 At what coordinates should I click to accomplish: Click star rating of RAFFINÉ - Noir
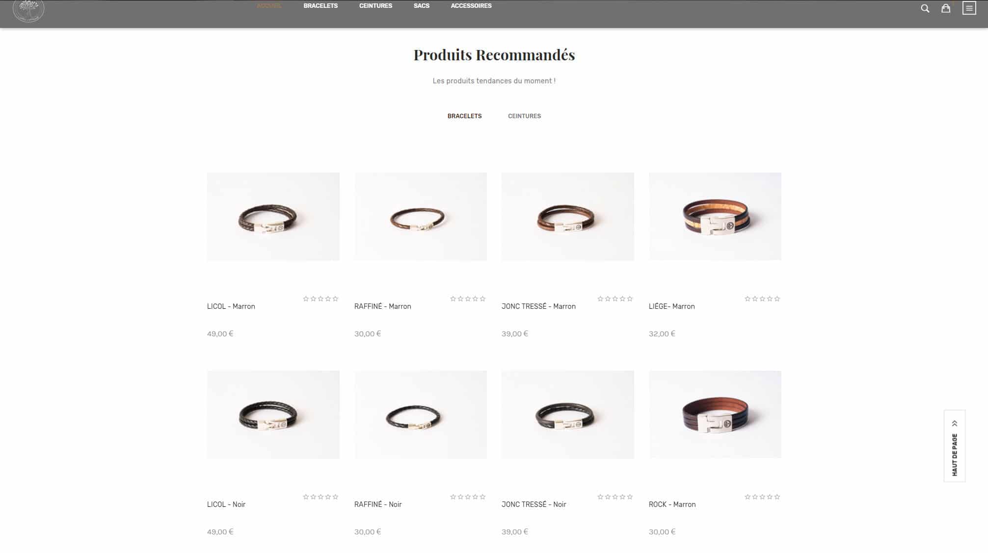(468, 497)
